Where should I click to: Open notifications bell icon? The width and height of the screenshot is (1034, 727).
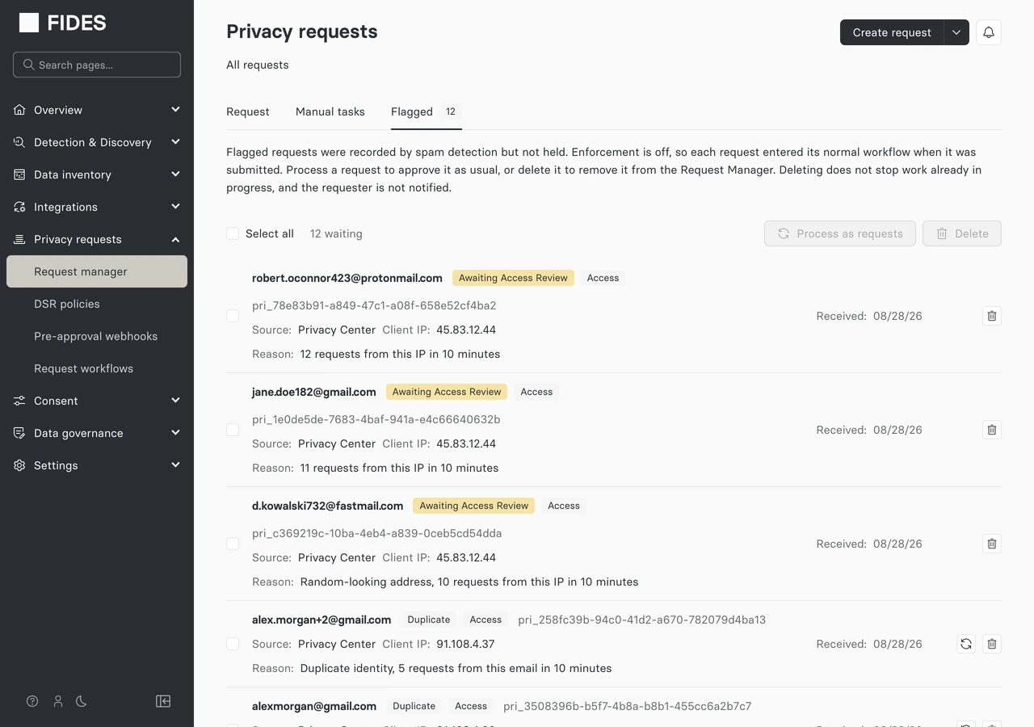(989, 32)
